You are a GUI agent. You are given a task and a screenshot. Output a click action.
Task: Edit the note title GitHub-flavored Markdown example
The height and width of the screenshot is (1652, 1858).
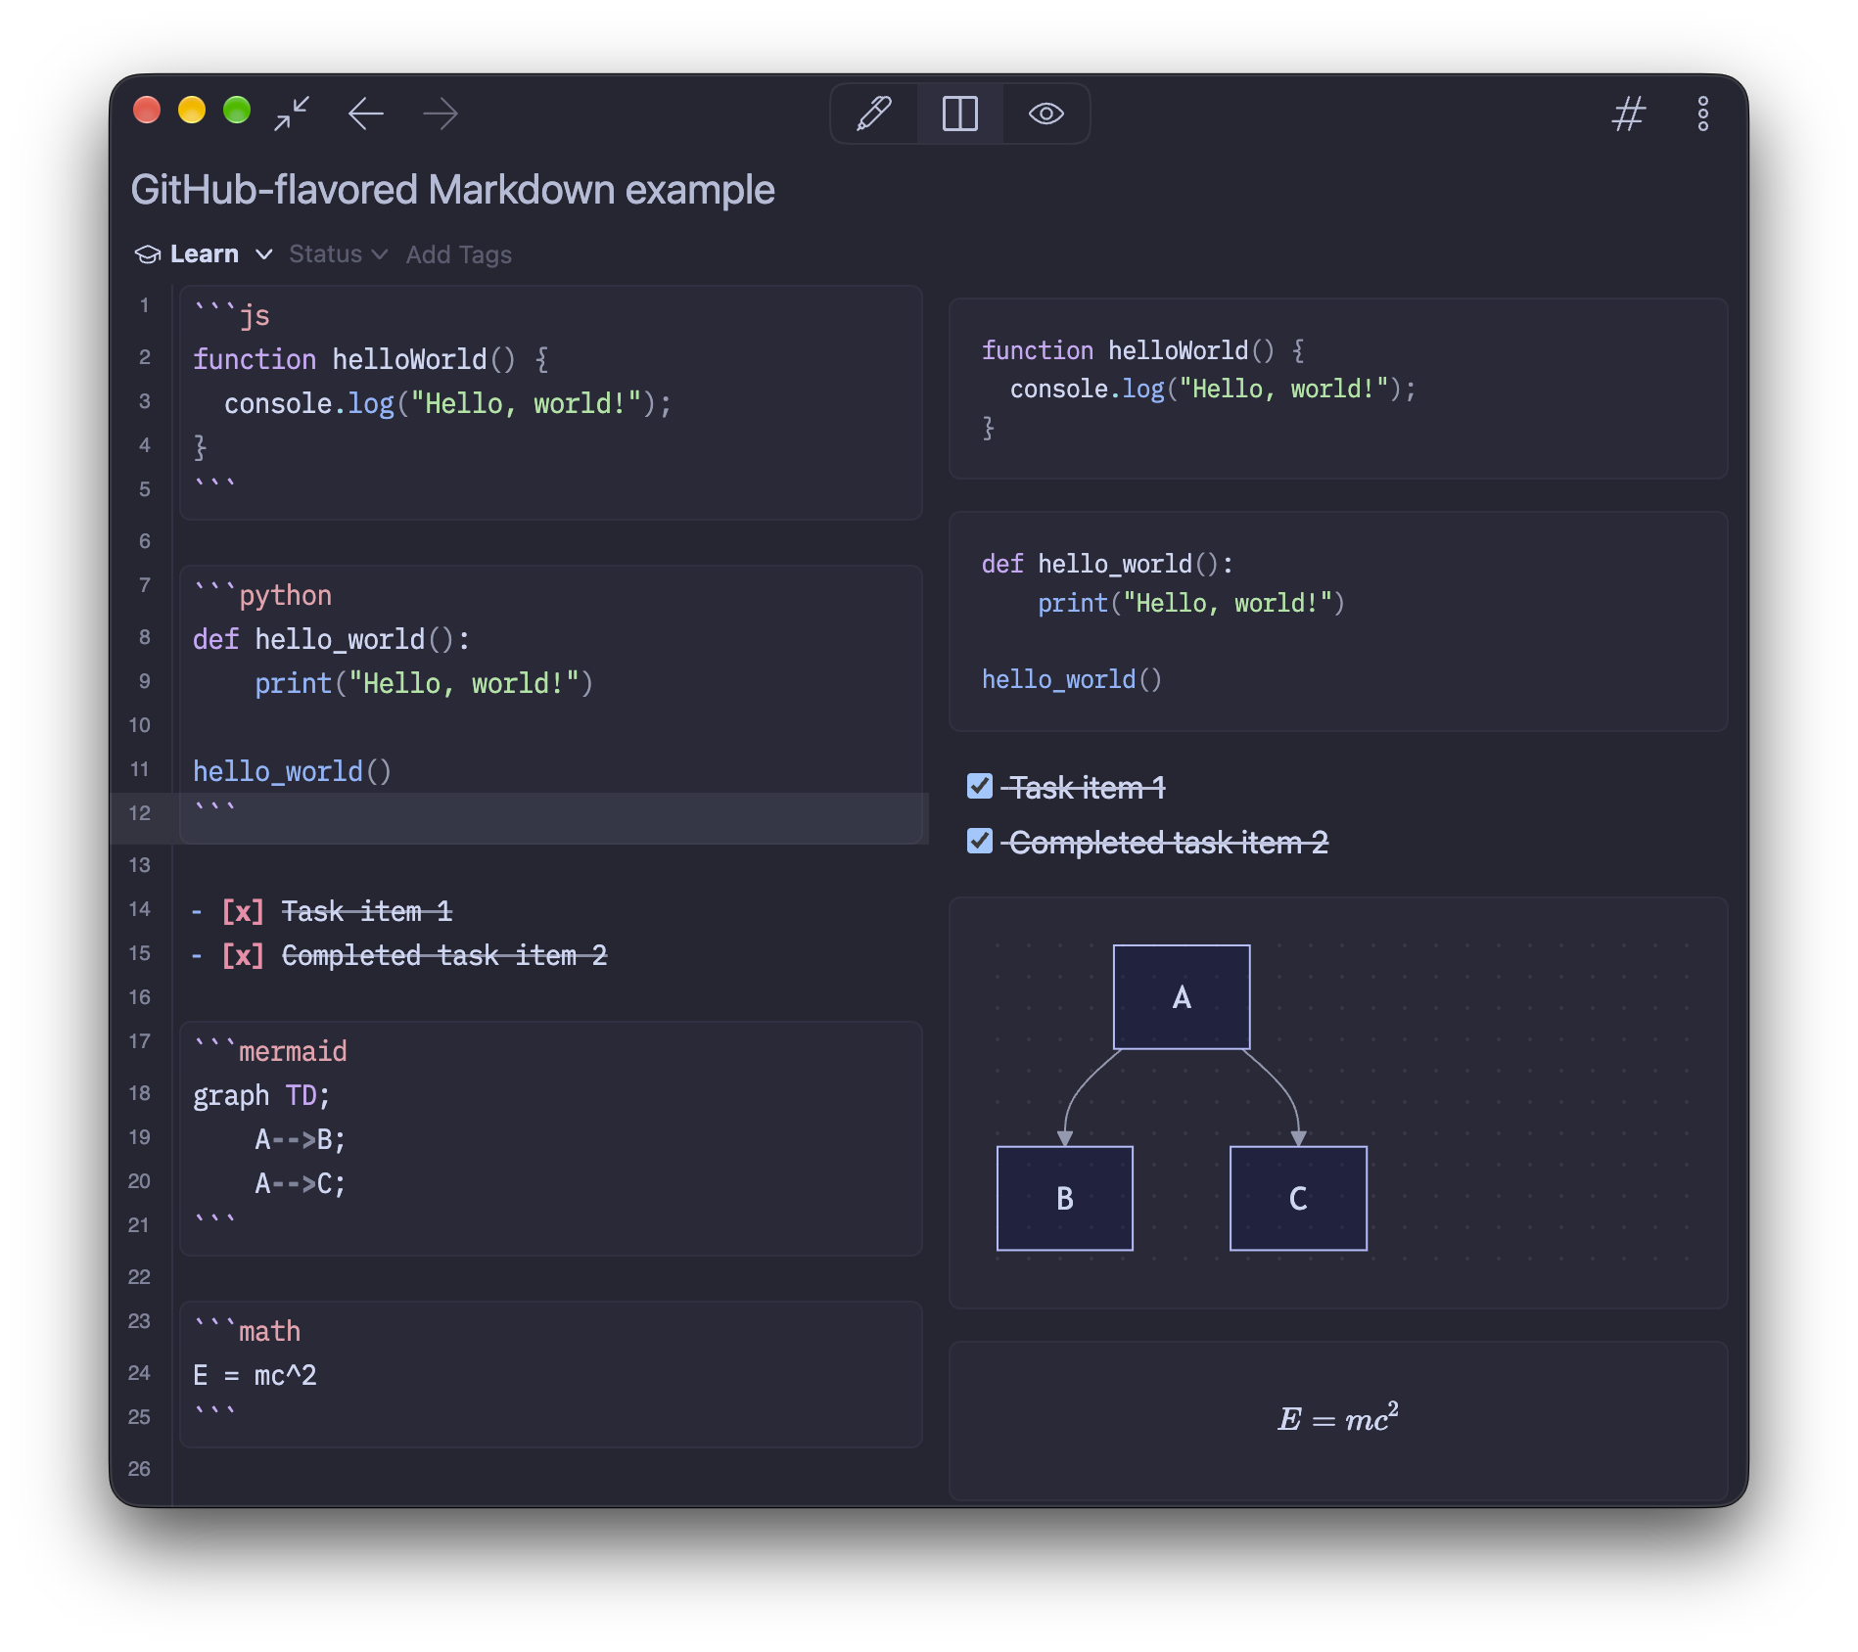click(x=452, y=190)
